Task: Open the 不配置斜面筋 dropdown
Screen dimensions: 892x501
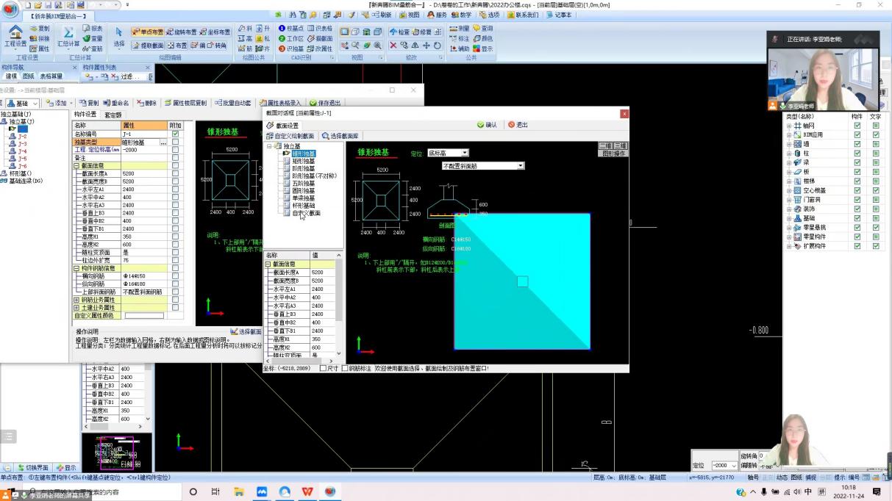Action: (483, 166)
